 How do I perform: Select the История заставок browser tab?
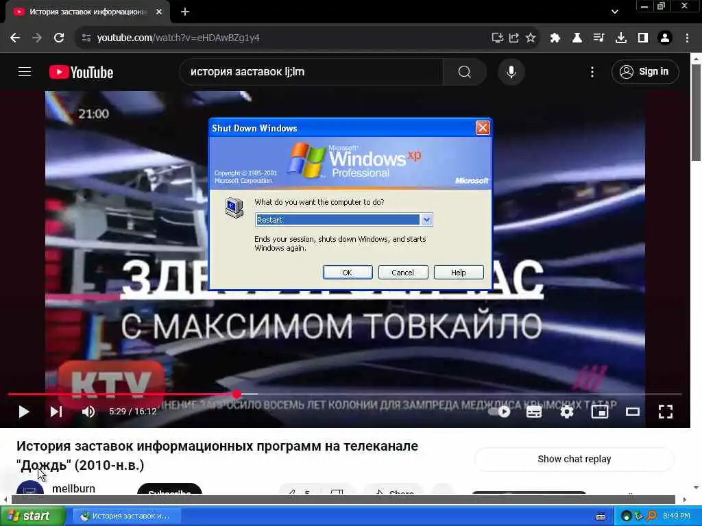tap(87, 12)
